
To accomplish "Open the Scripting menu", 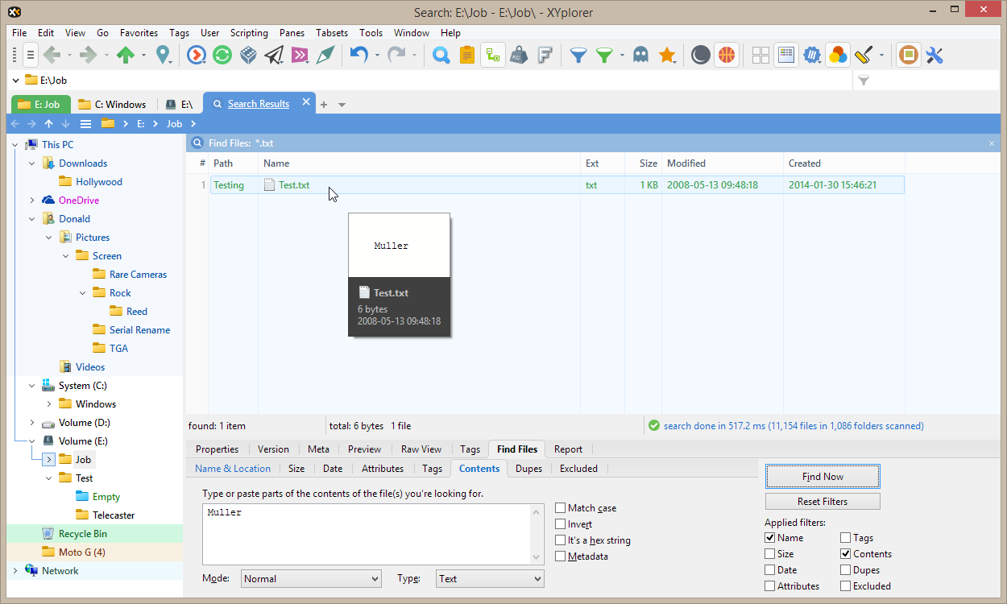I will tap(249, 33).
